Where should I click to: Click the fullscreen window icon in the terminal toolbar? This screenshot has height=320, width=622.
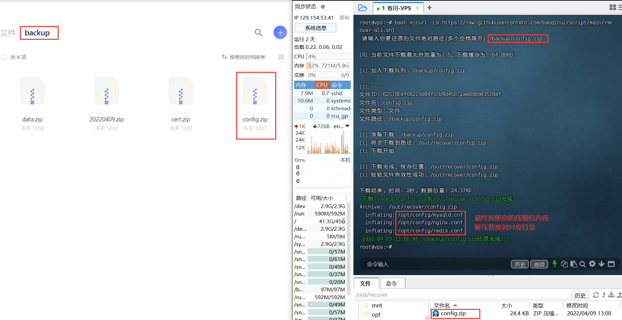point(611,264)
